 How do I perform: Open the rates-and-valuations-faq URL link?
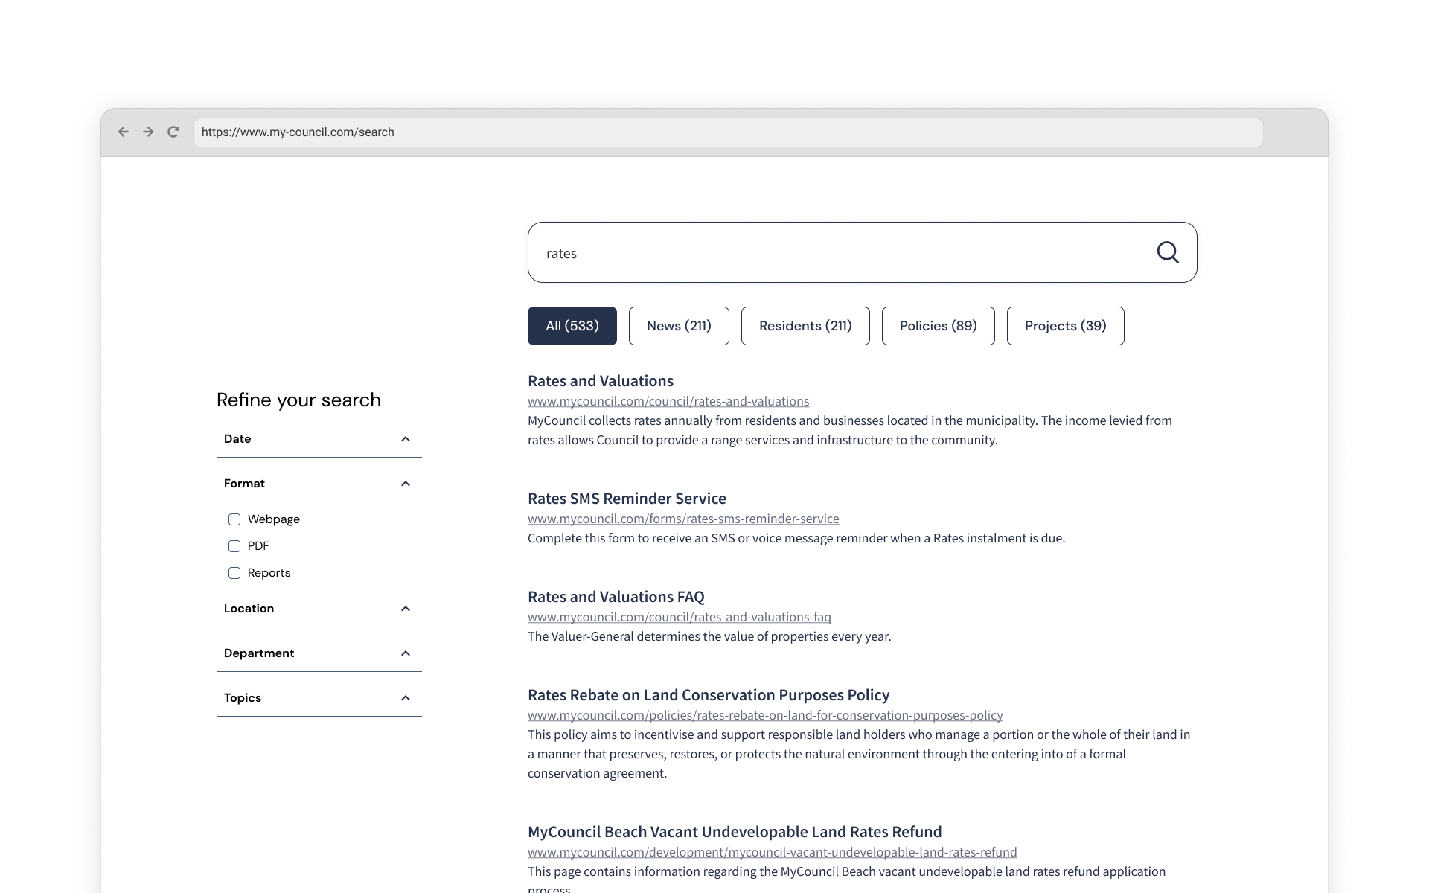pyautogui.click(x=680, y=617)
